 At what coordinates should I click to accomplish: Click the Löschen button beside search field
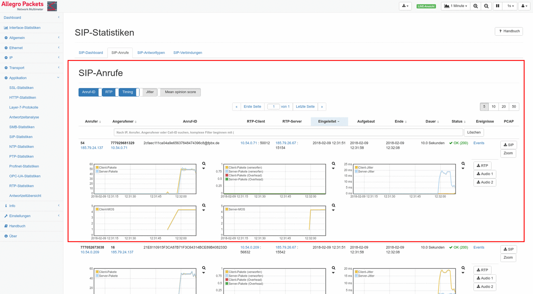[474, 133]
